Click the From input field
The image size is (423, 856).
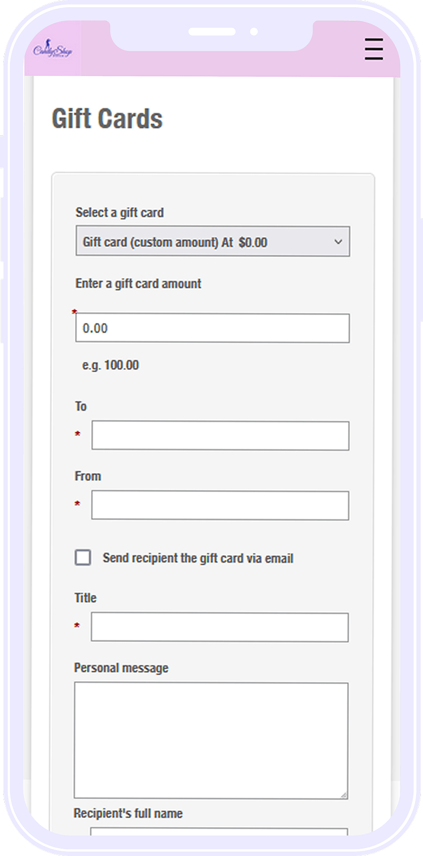pyautogui.click(x=220, y=505)
